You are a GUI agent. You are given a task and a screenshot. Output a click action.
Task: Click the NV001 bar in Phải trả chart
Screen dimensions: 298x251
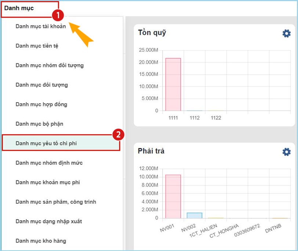pos(173,196)
